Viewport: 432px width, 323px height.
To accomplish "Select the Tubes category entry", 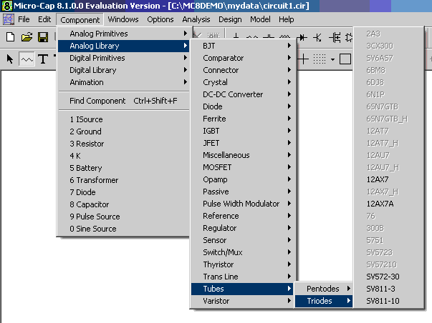I will click(x=244, y=289).
